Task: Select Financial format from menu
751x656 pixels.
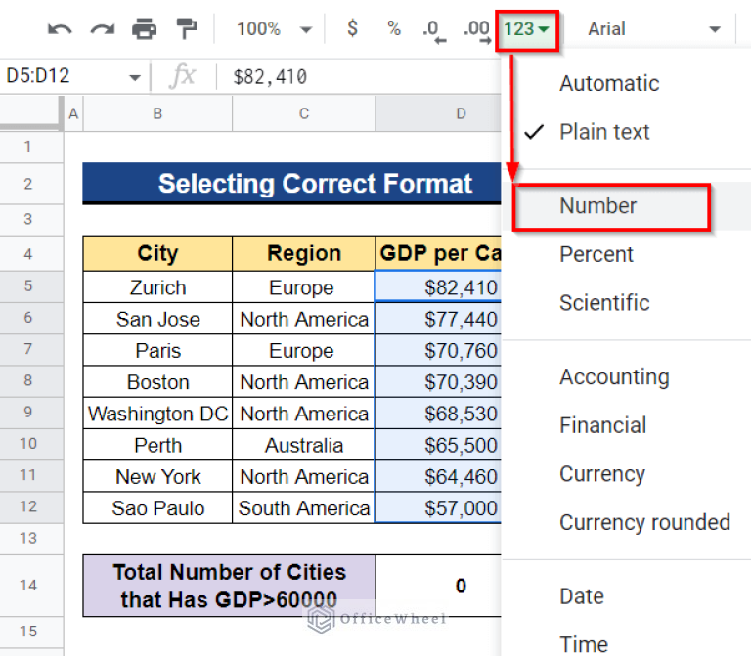Action: pos(627,425)
